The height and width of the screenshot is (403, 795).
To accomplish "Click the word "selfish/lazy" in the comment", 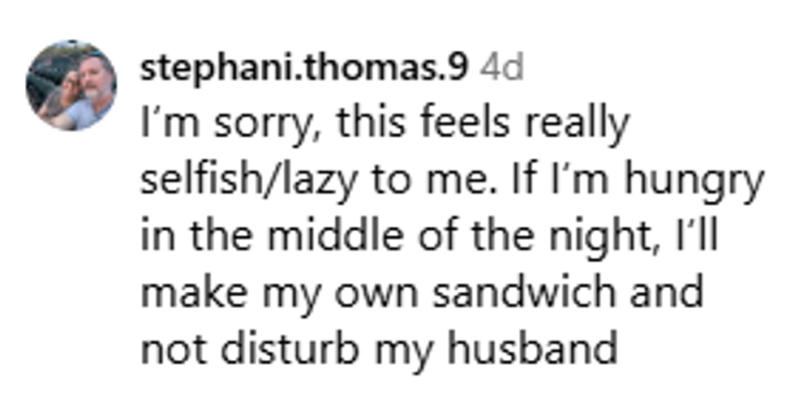I will (248, 182).
